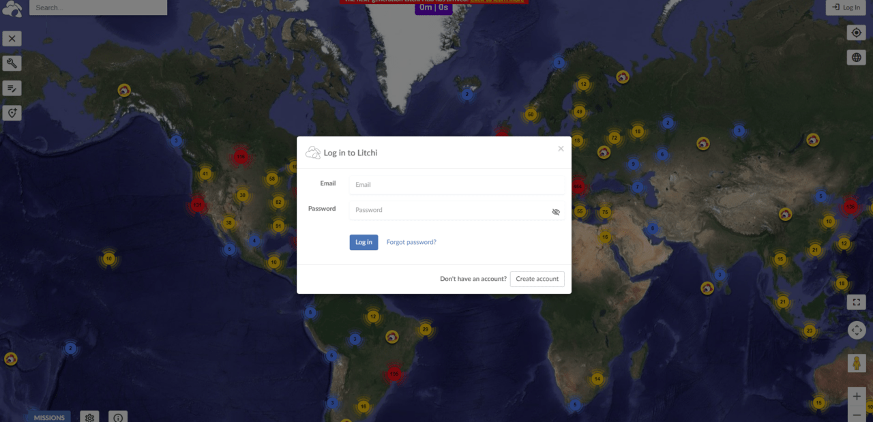Viewport: 873px width, 422px height.
Task: Zoom in the map with plus button
Action: click(856, 396)
